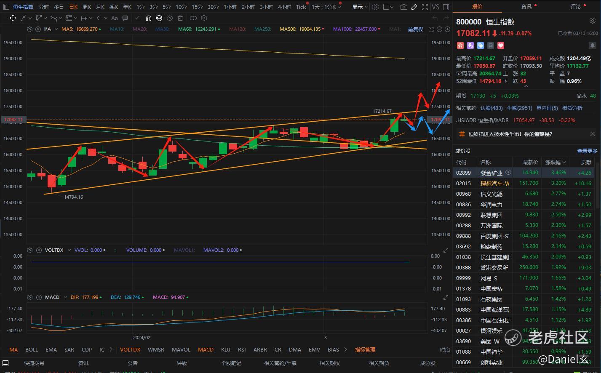Expand the MACD indicator dropdown arrow
Image resolution: width=601 pixels, height=373 pixels.
coord(65,297)
